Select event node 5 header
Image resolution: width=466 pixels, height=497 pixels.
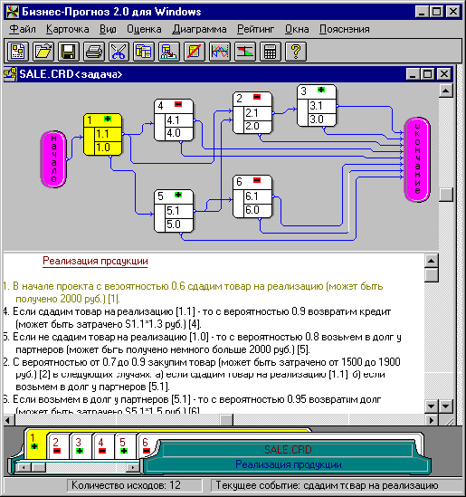[174, 196]
